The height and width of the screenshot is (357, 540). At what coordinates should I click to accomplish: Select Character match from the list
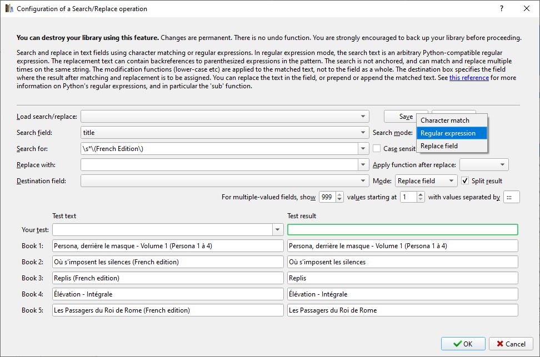coord(445,120)
